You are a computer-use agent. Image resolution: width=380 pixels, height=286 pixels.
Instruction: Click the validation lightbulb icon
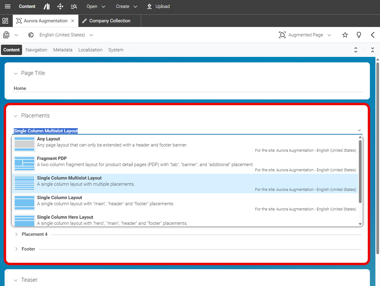coord(359,35)
